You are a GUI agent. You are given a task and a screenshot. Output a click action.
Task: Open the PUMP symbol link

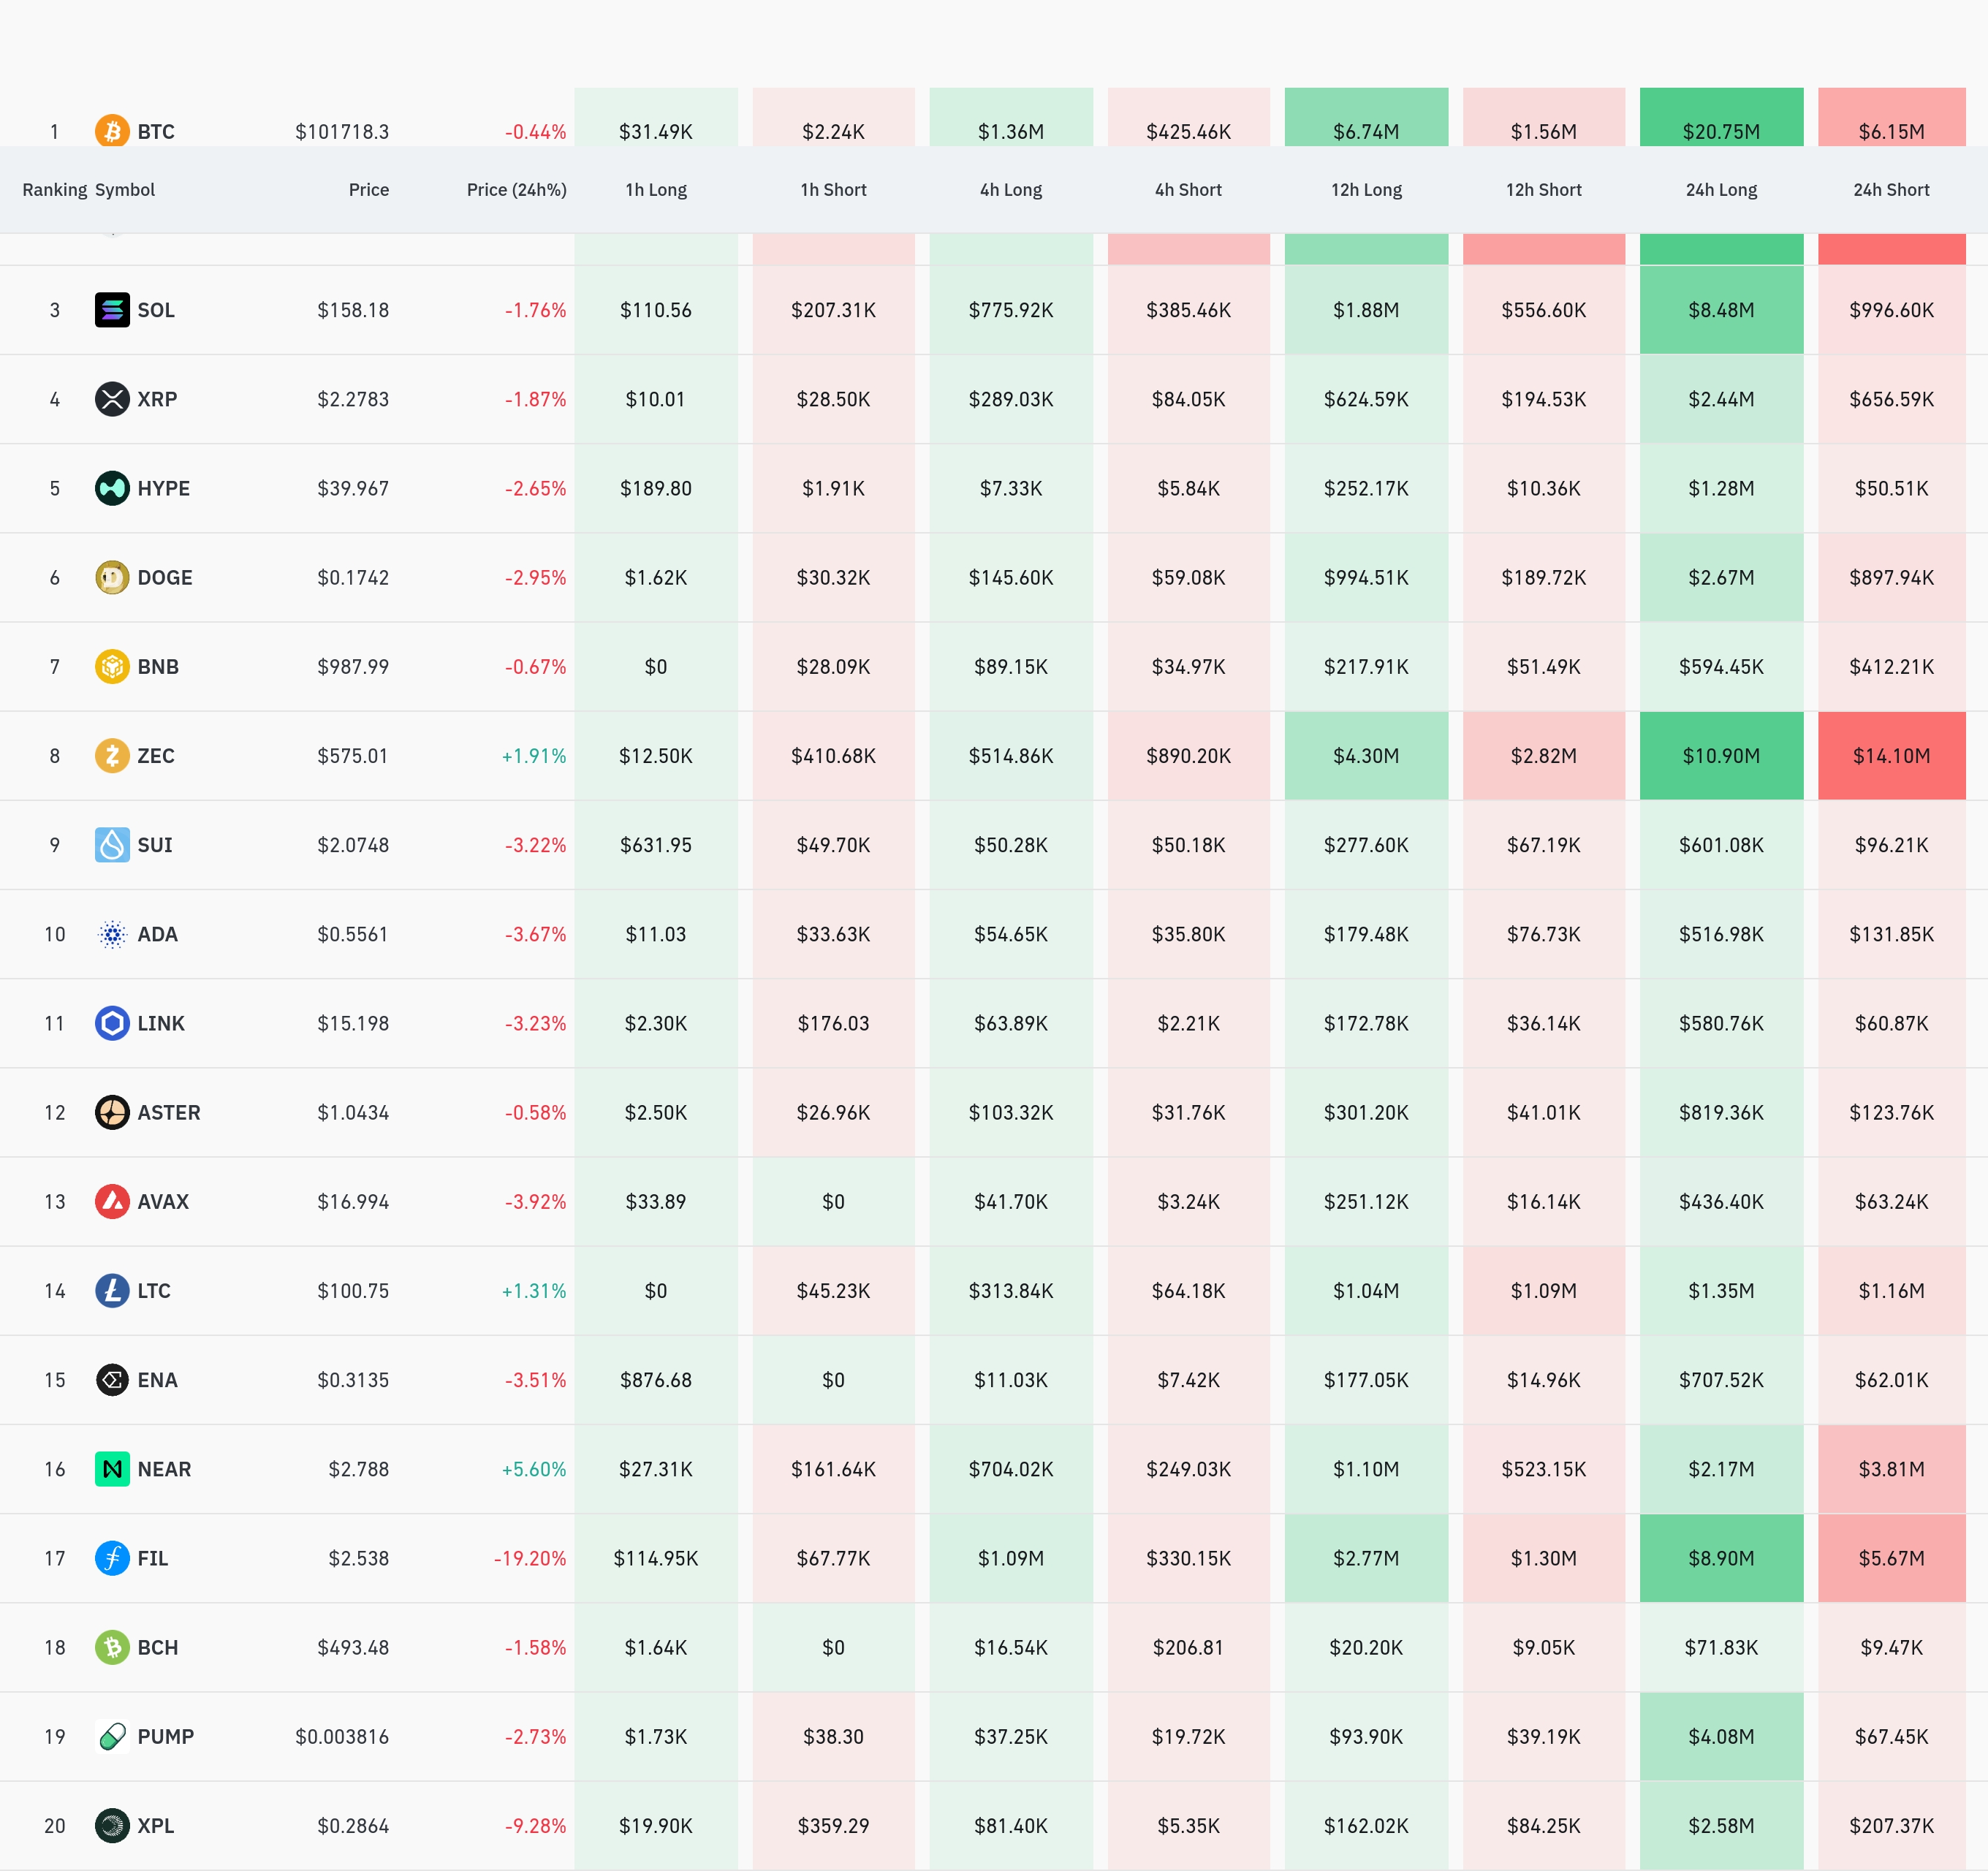[166, 1736]
